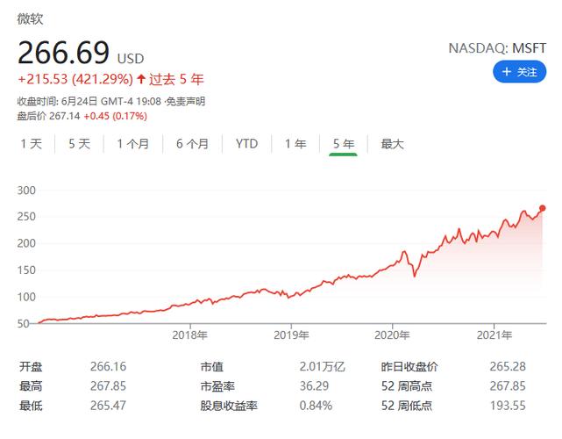Click the 52 周低点 value 193.55

(508, 406)
